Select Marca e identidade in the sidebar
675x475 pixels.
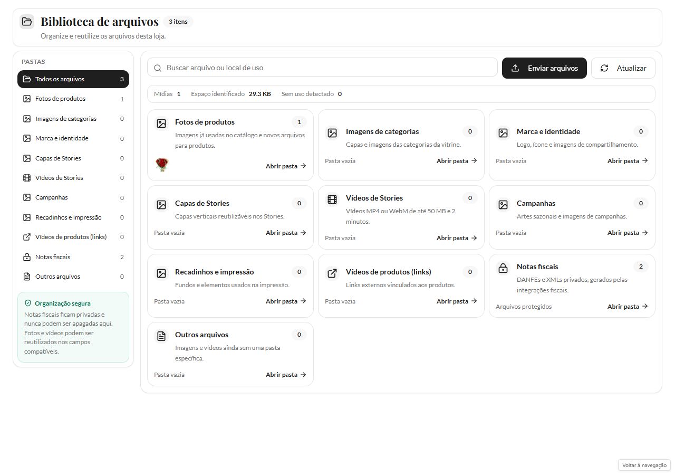[73, 138]
